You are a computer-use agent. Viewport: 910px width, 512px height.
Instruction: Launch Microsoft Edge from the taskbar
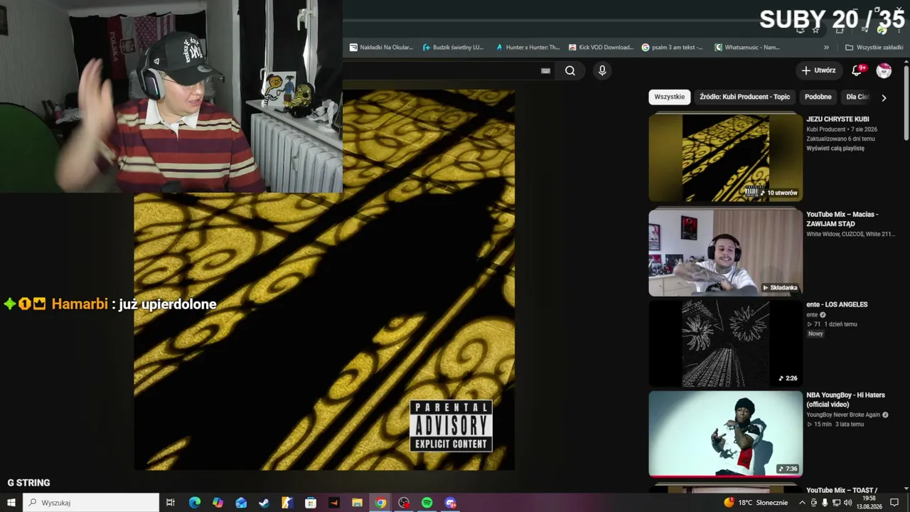pyautogui.click(x=195, y=503)
